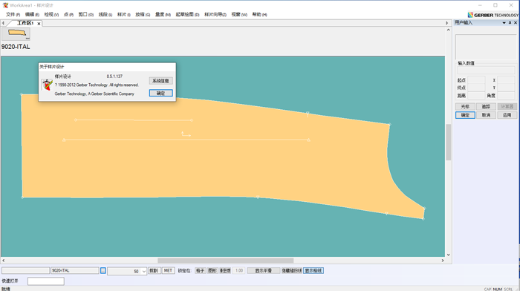Click the horizontal scrollbar thumb below canvas
Image resolution: width=520 pixels, height=291 pixels.
pyautogui.click(x=226, y=261)
